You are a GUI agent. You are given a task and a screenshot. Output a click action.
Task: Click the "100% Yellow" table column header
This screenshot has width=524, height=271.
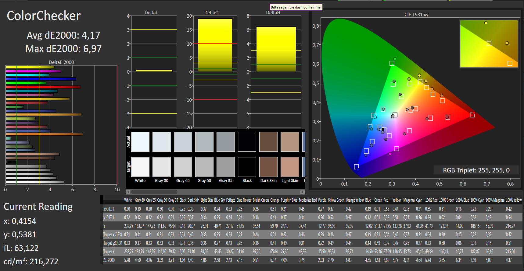(514, 200)
